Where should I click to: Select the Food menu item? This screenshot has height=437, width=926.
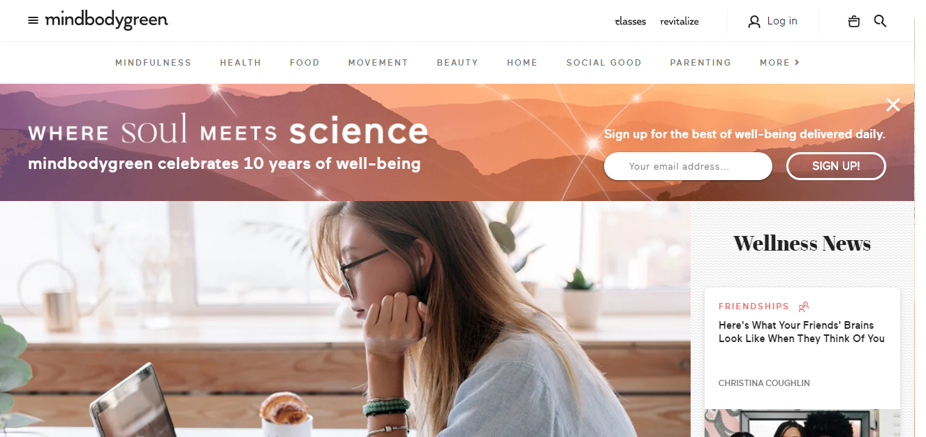tap(304, 63)
